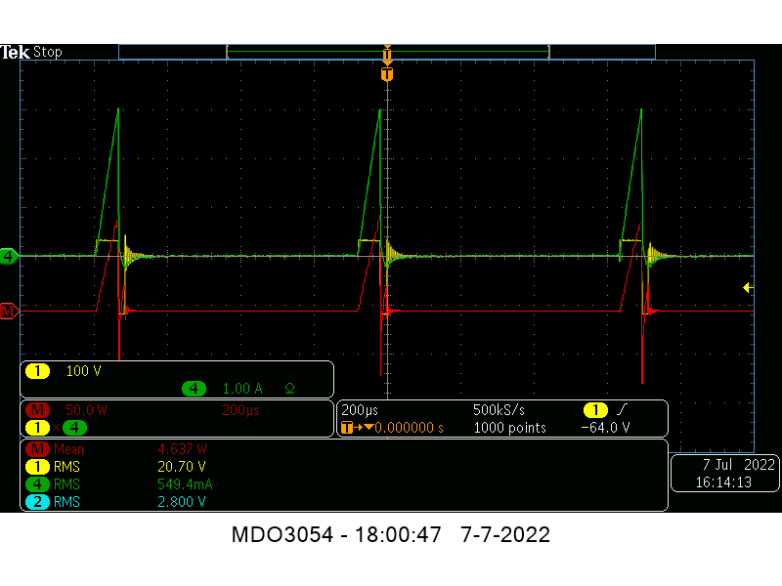Click the Stop acquisition status label

(48, 52)
